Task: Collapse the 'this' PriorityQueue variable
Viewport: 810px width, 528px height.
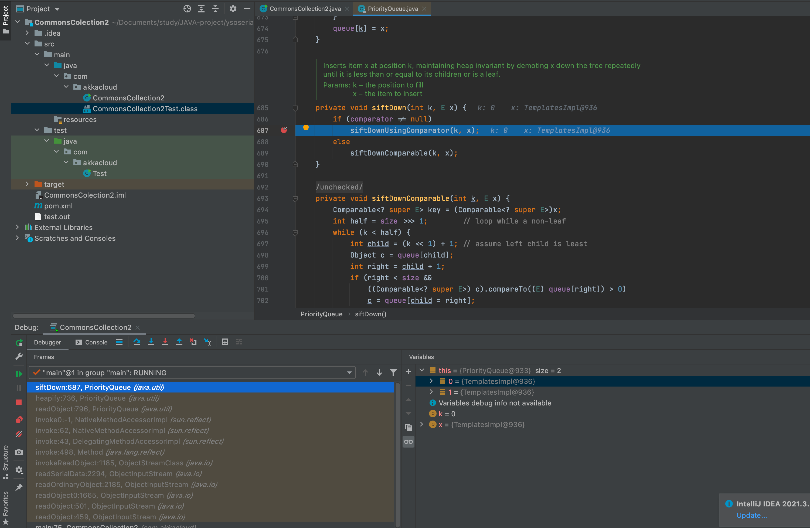Action: [x=422, y=370]
